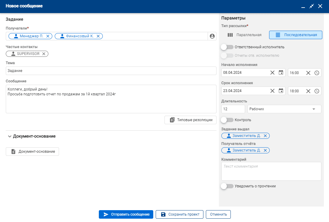
Task: Select Последовательная distribution type
Action: (296, 35)
